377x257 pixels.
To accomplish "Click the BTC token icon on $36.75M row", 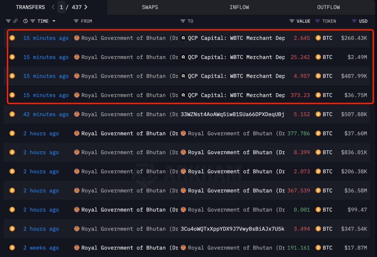I will tap(318, 95).
